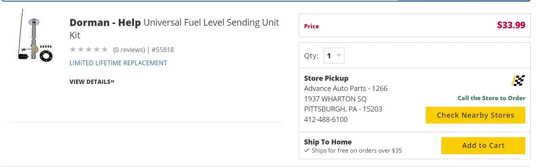The height and width of the screenshot is (167, 555).
Task: Click the store phone number 412-488-6100
Action: 326,120
